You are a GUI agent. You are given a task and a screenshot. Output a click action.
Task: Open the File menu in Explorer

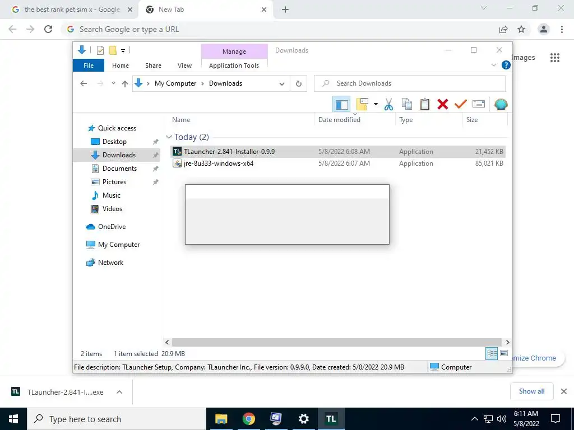point(89,66)
